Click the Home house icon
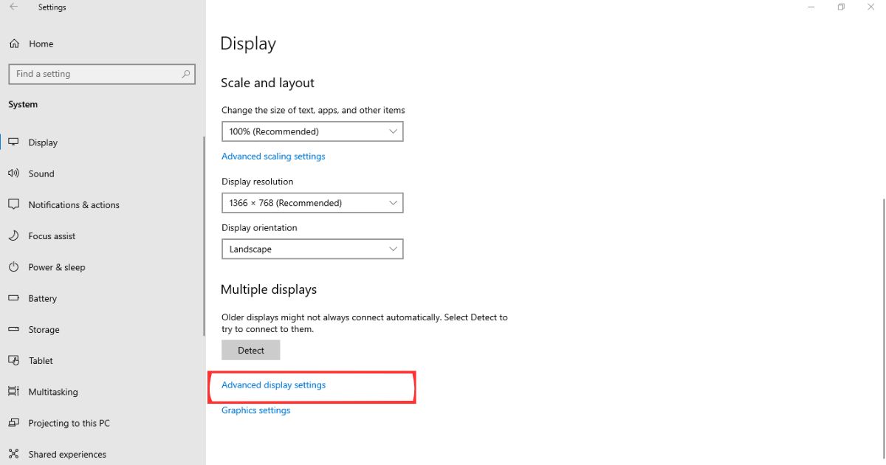This screenshot has width=886, height=465. pos(14,44)
